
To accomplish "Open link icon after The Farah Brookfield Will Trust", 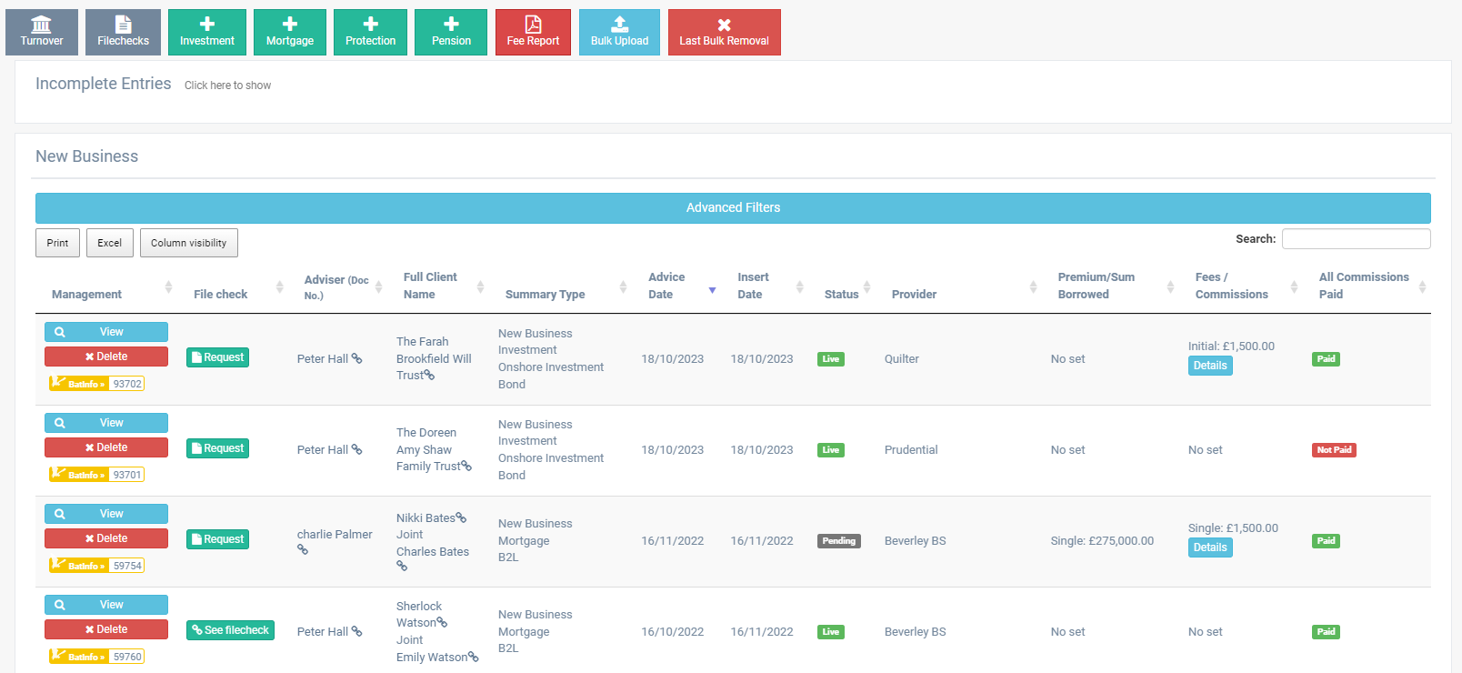I will [x=429, y=375].
